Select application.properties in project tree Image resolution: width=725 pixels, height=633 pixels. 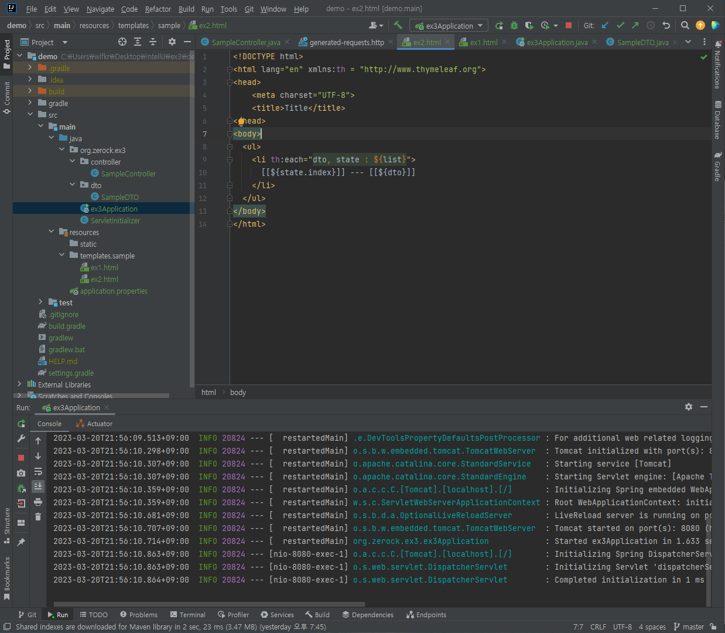tap(114, 291)
